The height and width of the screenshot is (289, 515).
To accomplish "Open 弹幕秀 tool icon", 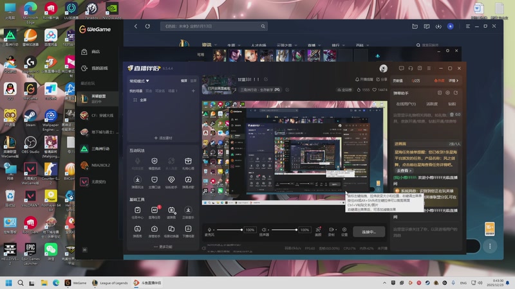I will [x=137, y=231].
